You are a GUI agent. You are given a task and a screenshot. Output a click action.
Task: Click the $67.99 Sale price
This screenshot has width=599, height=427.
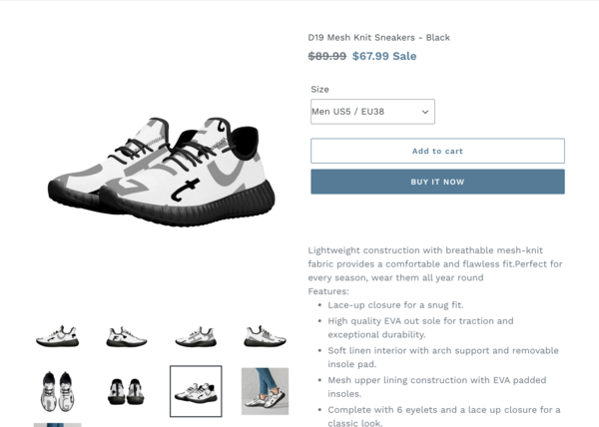[384, 56]
